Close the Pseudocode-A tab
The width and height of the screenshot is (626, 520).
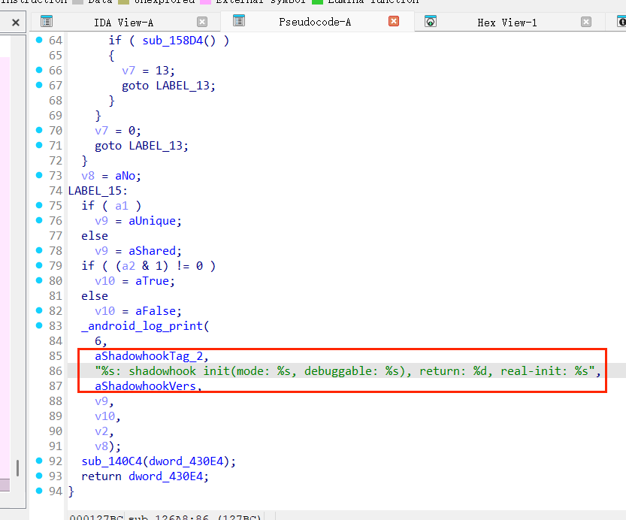click(x=394, y=21)
